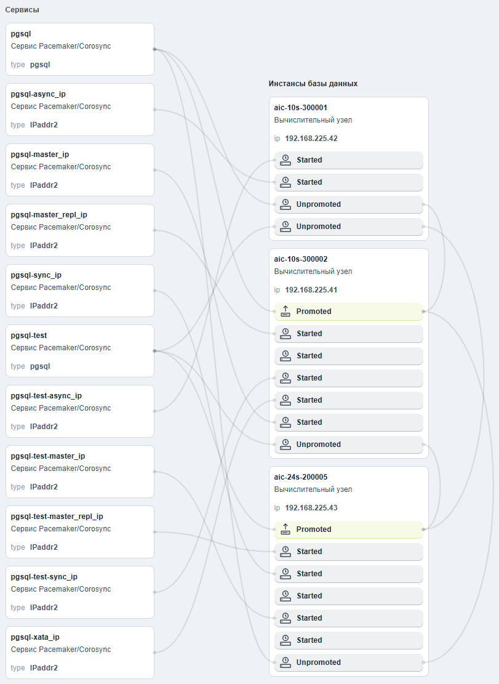Click second Unpromoted row in aic-10s-300001
499x684 pixels.
coord(349,227)
